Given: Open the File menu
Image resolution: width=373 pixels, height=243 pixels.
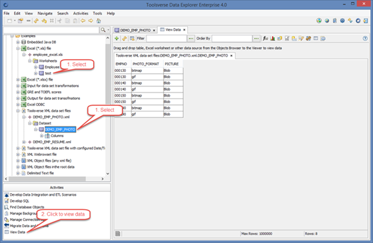Looking at the screenshot, I should tap(7, 13).
